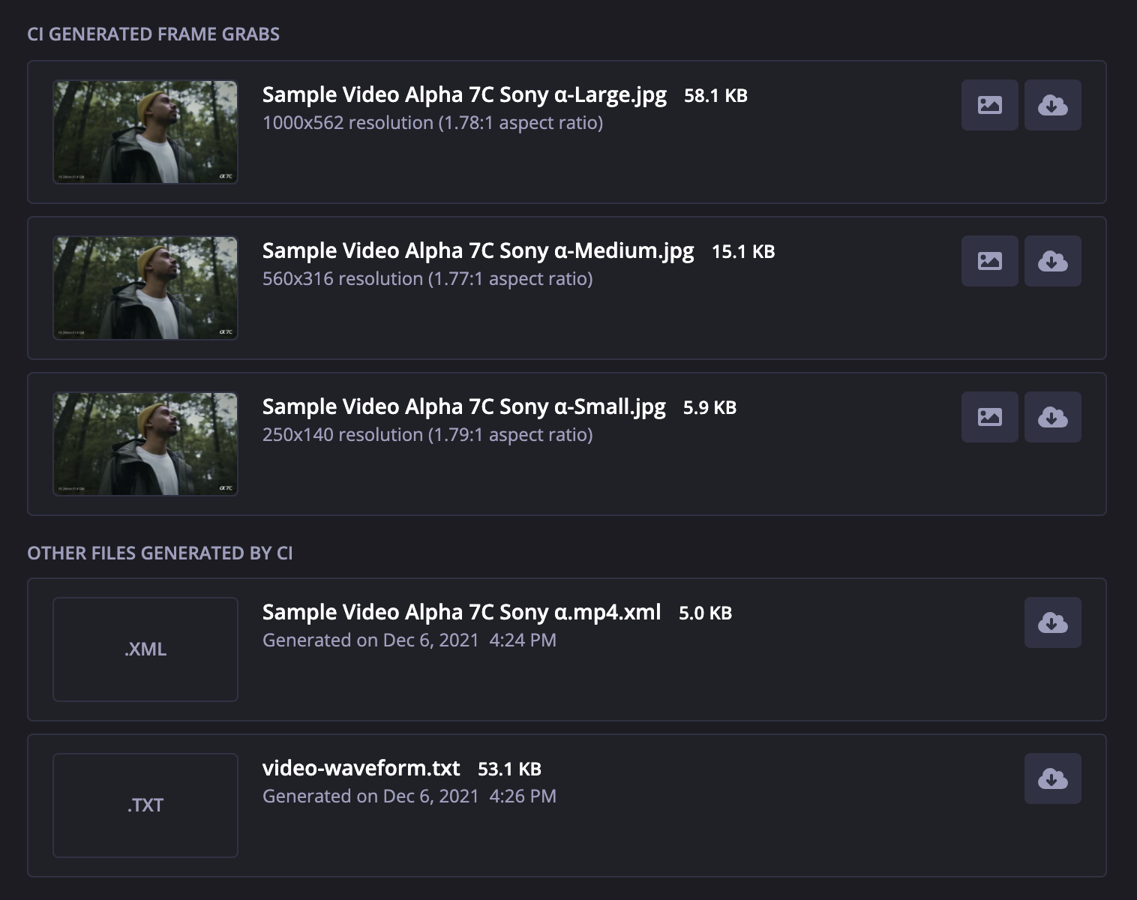Open image preview icon for Medium.jpg

click(x=989, y=261)
